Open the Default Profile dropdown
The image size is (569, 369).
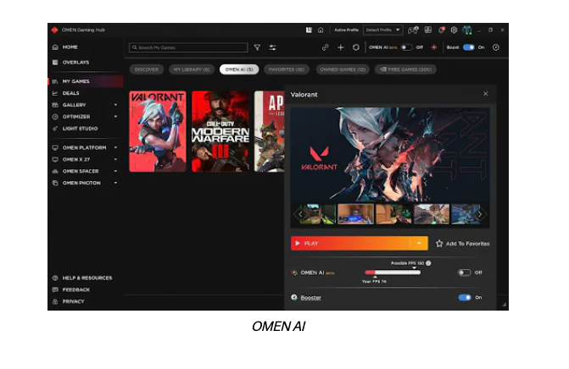pos(382,30)
